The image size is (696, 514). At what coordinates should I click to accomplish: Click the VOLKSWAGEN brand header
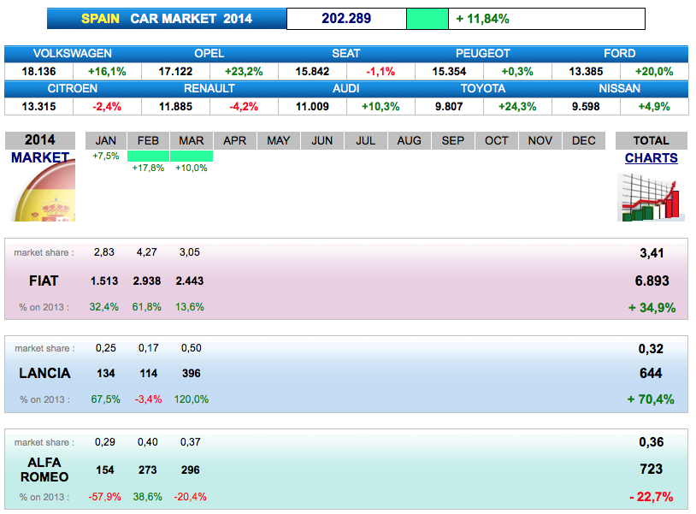coord(73,54)
